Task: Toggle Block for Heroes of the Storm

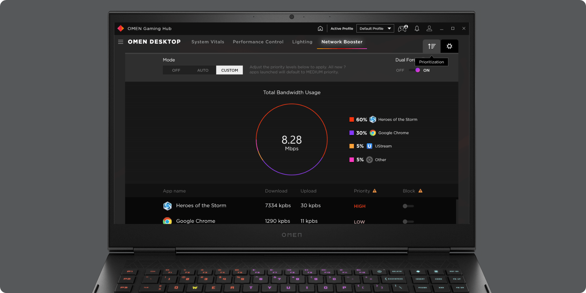Action: click(408, 206)
